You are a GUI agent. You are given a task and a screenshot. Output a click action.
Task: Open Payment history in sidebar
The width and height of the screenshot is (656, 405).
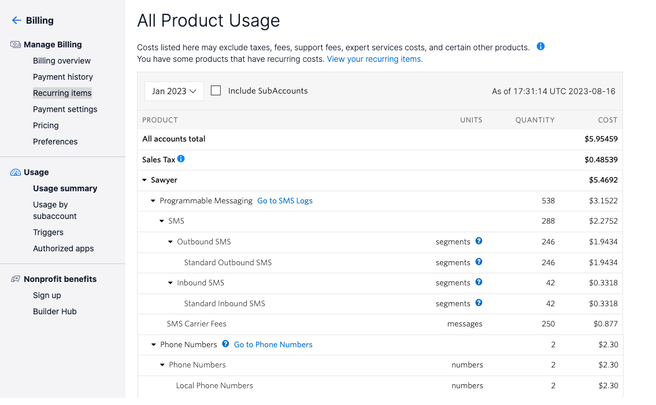pyautogui.click(x=63, y=77)
